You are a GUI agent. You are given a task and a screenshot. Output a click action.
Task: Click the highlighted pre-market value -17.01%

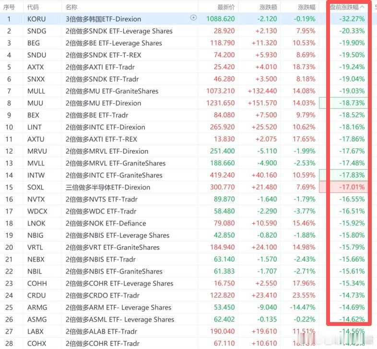click(352, 187)
